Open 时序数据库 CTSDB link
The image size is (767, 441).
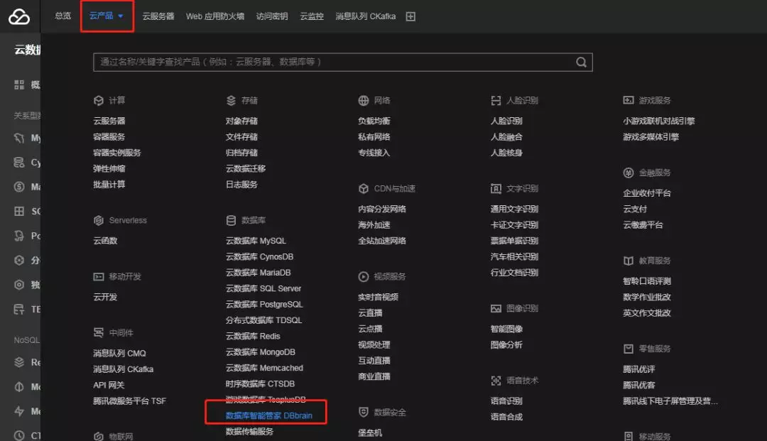tap(260, 383)
